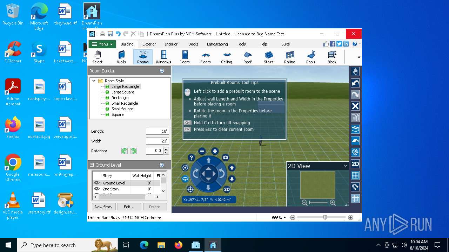Toggle the grid display icon in the right sidebar
The width and height of the screenshot is (449, 252).
[x=355, y=175]
